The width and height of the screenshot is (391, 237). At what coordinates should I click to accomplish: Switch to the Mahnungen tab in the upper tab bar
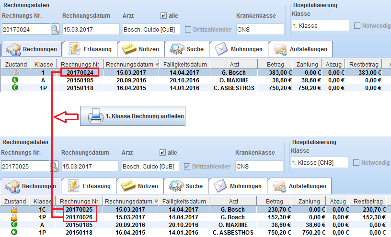coord(239,49)
